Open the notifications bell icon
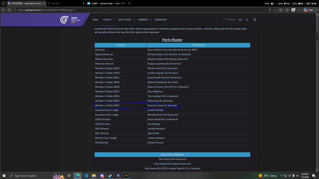This screenshot has width=319, height=179. click(247, 20)
